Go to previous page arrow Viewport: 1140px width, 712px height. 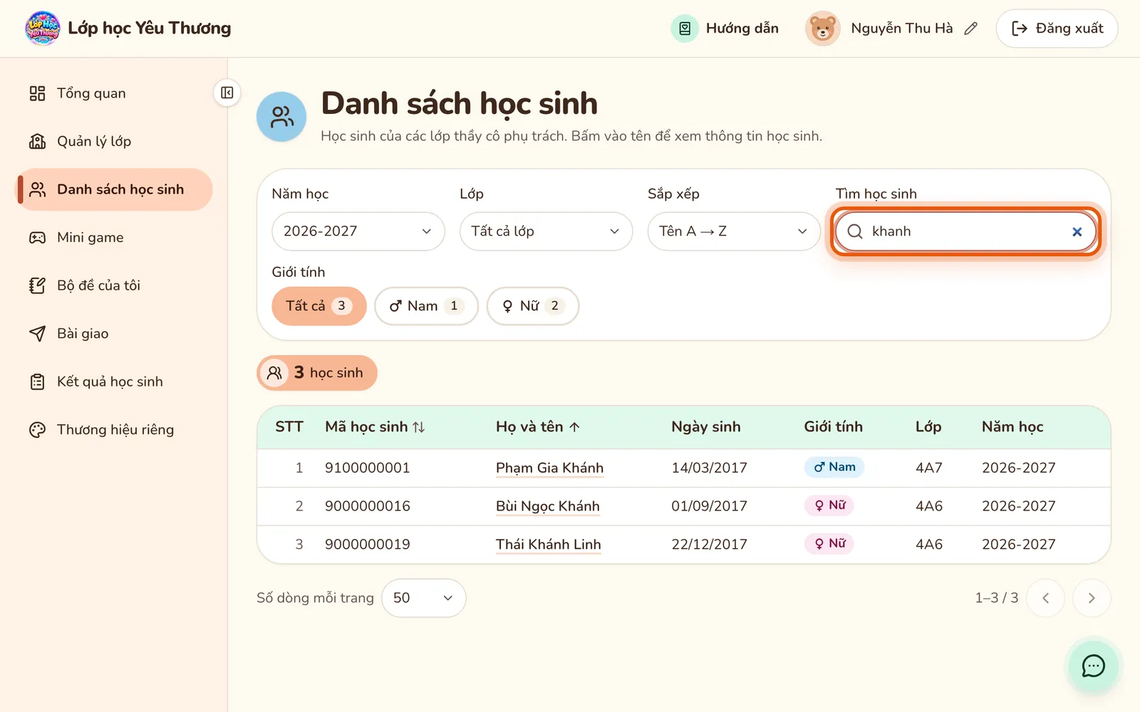1045,598
